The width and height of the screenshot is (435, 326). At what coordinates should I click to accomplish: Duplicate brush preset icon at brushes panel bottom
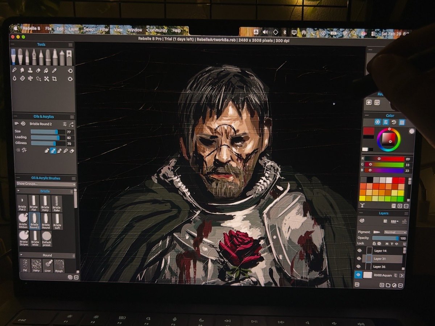click(70, 277)
